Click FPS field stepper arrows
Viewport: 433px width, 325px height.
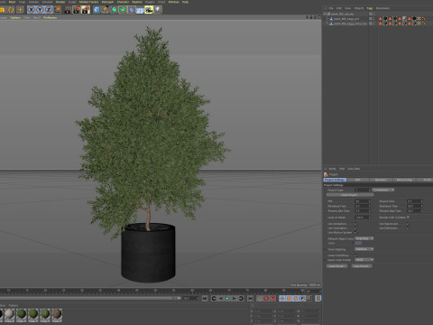coord(370,201)
